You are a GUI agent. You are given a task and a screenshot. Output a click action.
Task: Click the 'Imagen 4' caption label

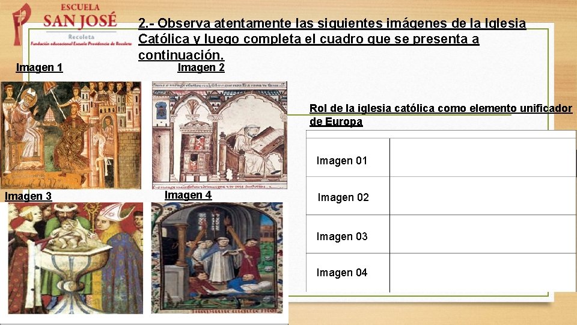pyautogui.click(x=188, y=195)
